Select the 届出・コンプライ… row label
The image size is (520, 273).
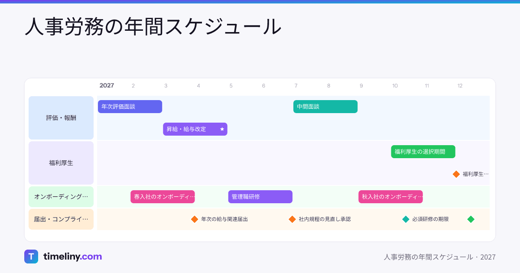61,219
